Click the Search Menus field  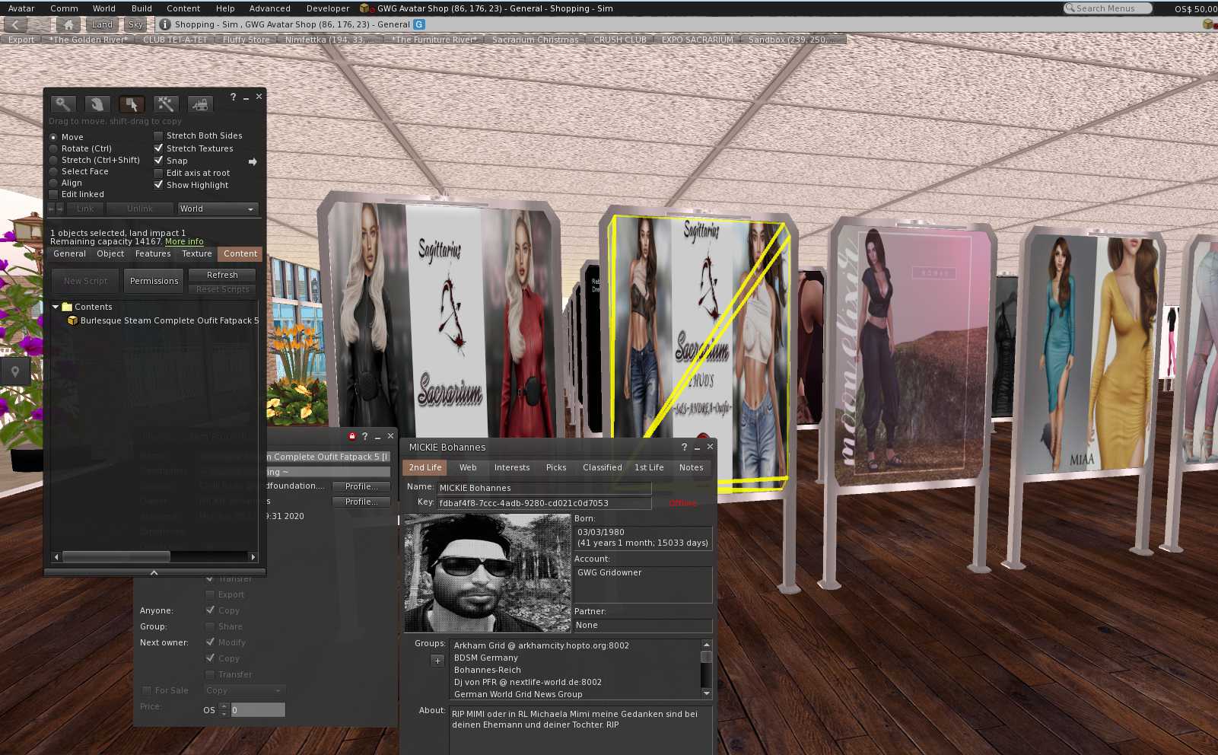(1107, 8)
